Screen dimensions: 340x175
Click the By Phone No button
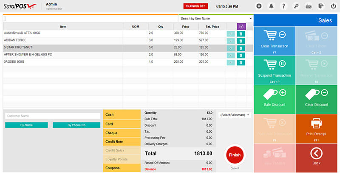click(76, 125)
